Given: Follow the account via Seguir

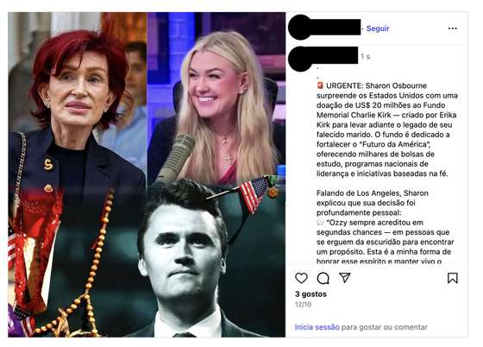Looking at the screenshot, I should pyautogui.click(x=378, y=28).
